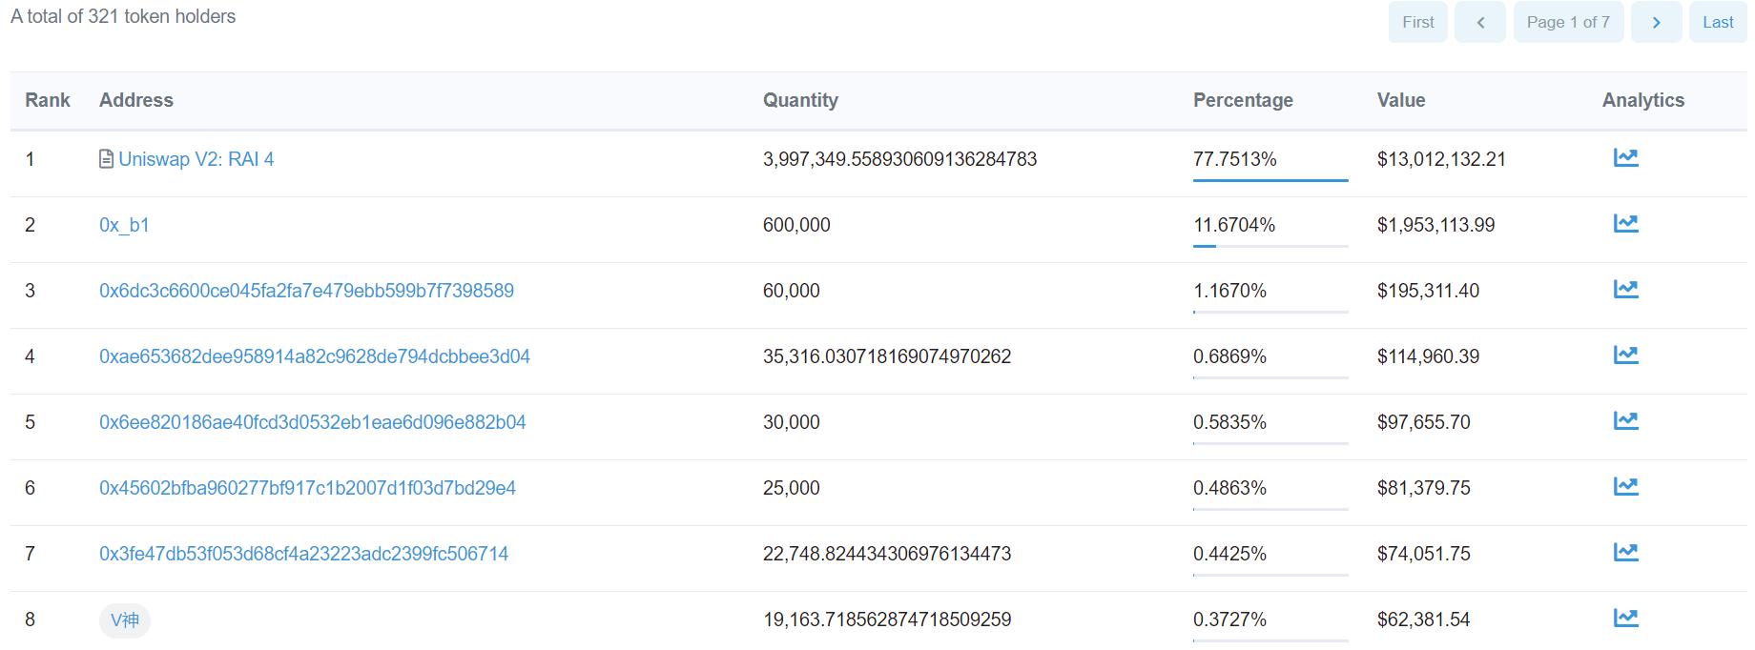This screenshot has height=650, width=1755.
Task: View analytics chart for rank 6 holder
Action: (x=1625, y=487)
